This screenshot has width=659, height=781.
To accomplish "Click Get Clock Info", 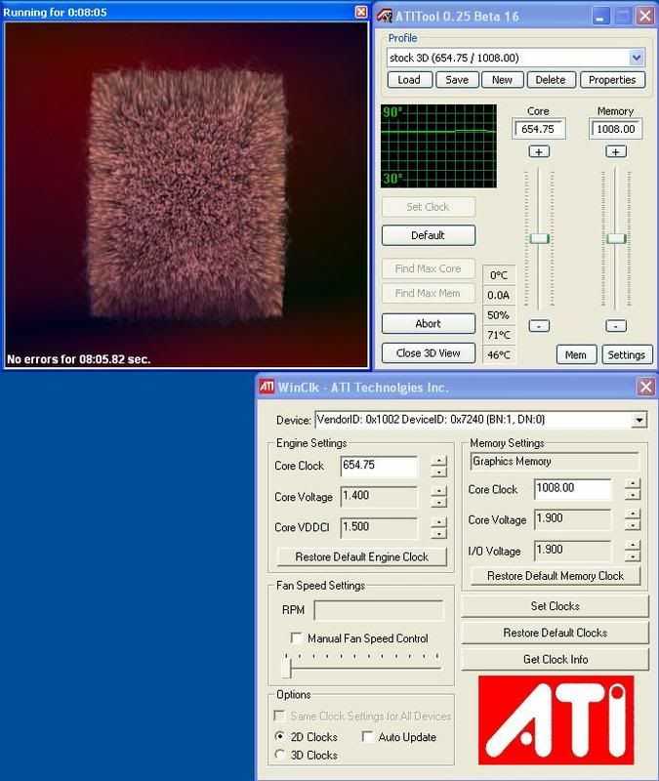I will point(556,660).
